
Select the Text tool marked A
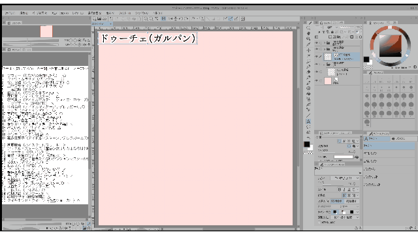coord(308,121)
